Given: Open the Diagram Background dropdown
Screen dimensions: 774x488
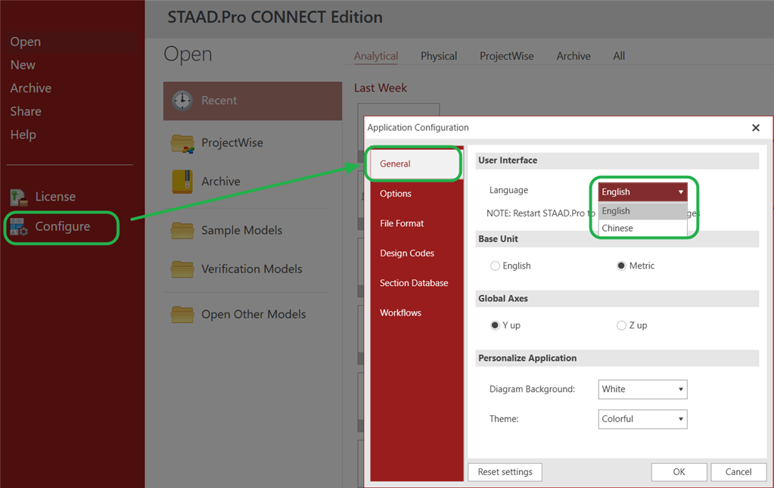Looking at the screenshot, I should [x=642, y=390].
